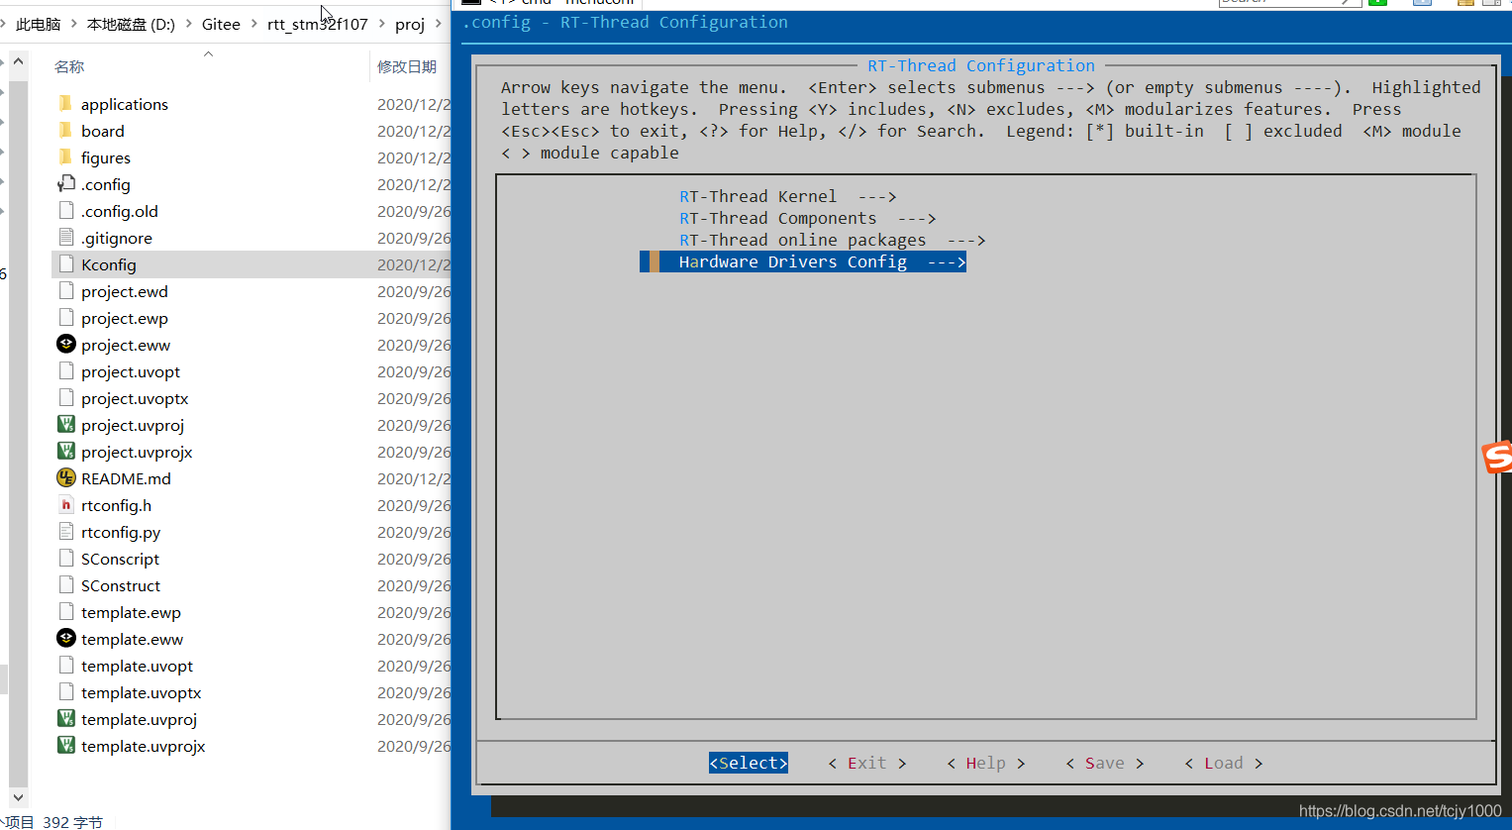
Task: Sort files by 修改日期 column header
Action: click(x=407, y=66)
